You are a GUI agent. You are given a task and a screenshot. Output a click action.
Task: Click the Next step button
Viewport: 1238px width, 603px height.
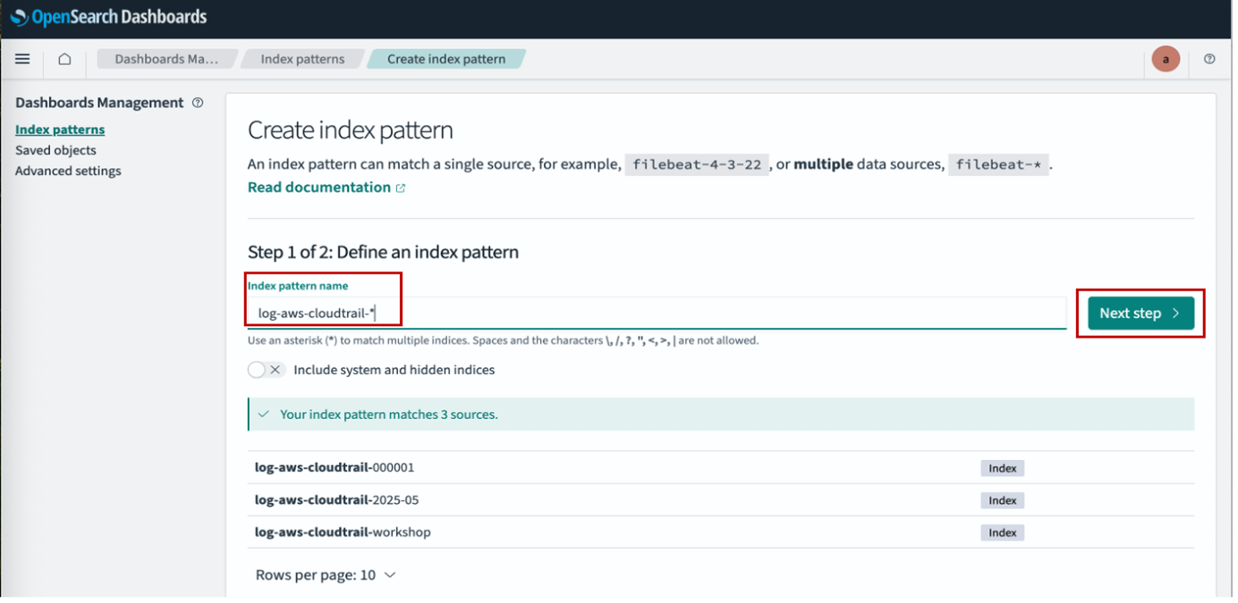tap(1140, 313)
